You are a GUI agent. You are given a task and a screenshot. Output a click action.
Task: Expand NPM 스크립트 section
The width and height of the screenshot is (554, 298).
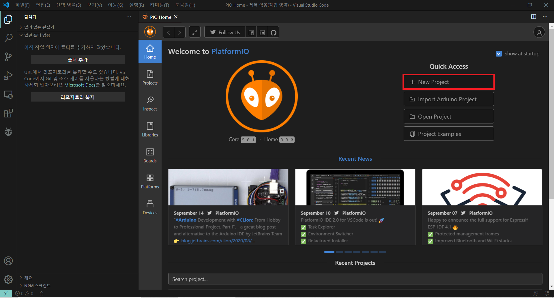pyautogui.click(x=78, y=286)
